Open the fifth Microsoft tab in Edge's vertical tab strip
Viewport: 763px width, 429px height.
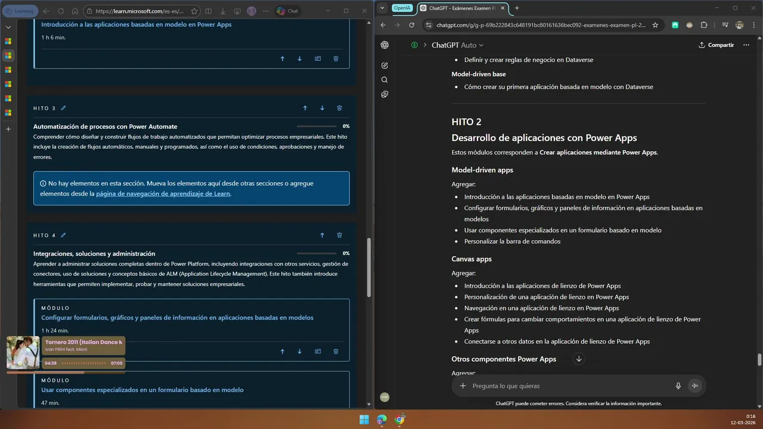[x=8, y=98]
